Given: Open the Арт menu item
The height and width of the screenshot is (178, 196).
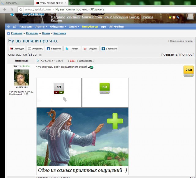Looking at the screenshot, I should point(104,27).
